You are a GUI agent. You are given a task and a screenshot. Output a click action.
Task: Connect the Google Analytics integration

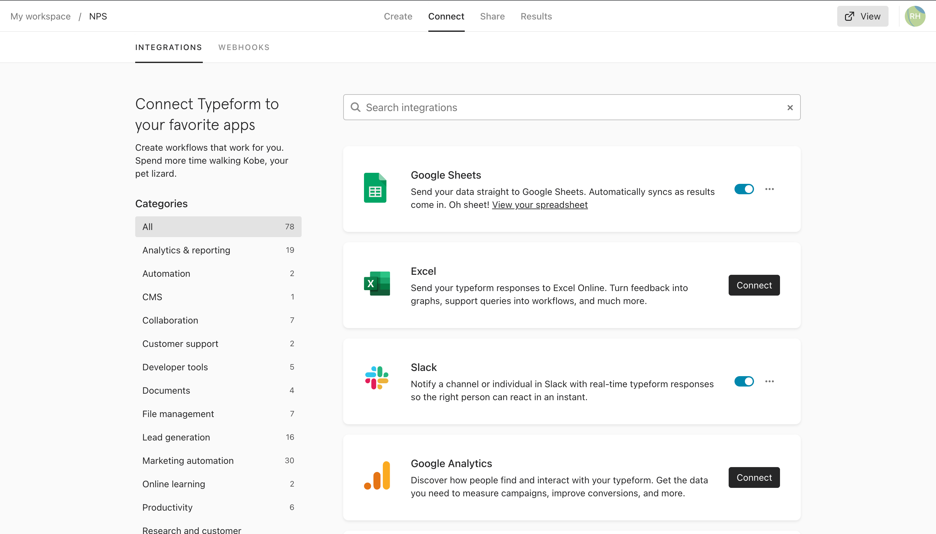754,477
